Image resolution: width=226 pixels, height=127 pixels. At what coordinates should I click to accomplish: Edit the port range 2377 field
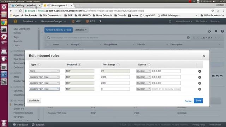click(115, 83)
